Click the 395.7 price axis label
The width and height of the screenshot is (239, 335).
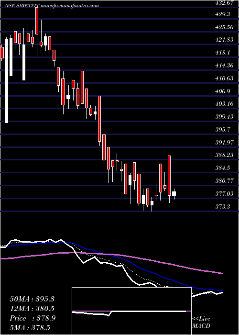[223, 130]
